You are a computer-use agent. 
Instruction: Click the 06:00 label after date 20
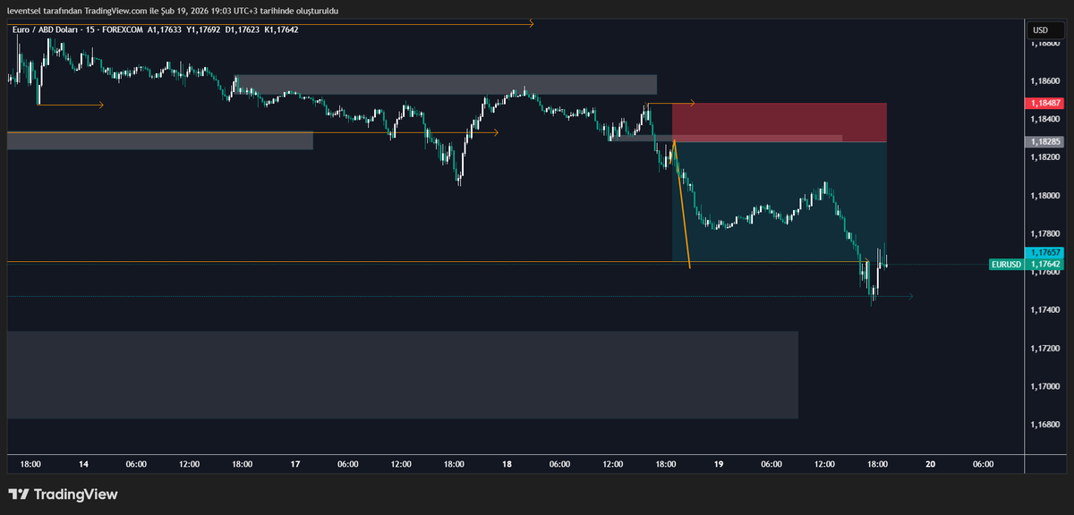tap(983, 465)
